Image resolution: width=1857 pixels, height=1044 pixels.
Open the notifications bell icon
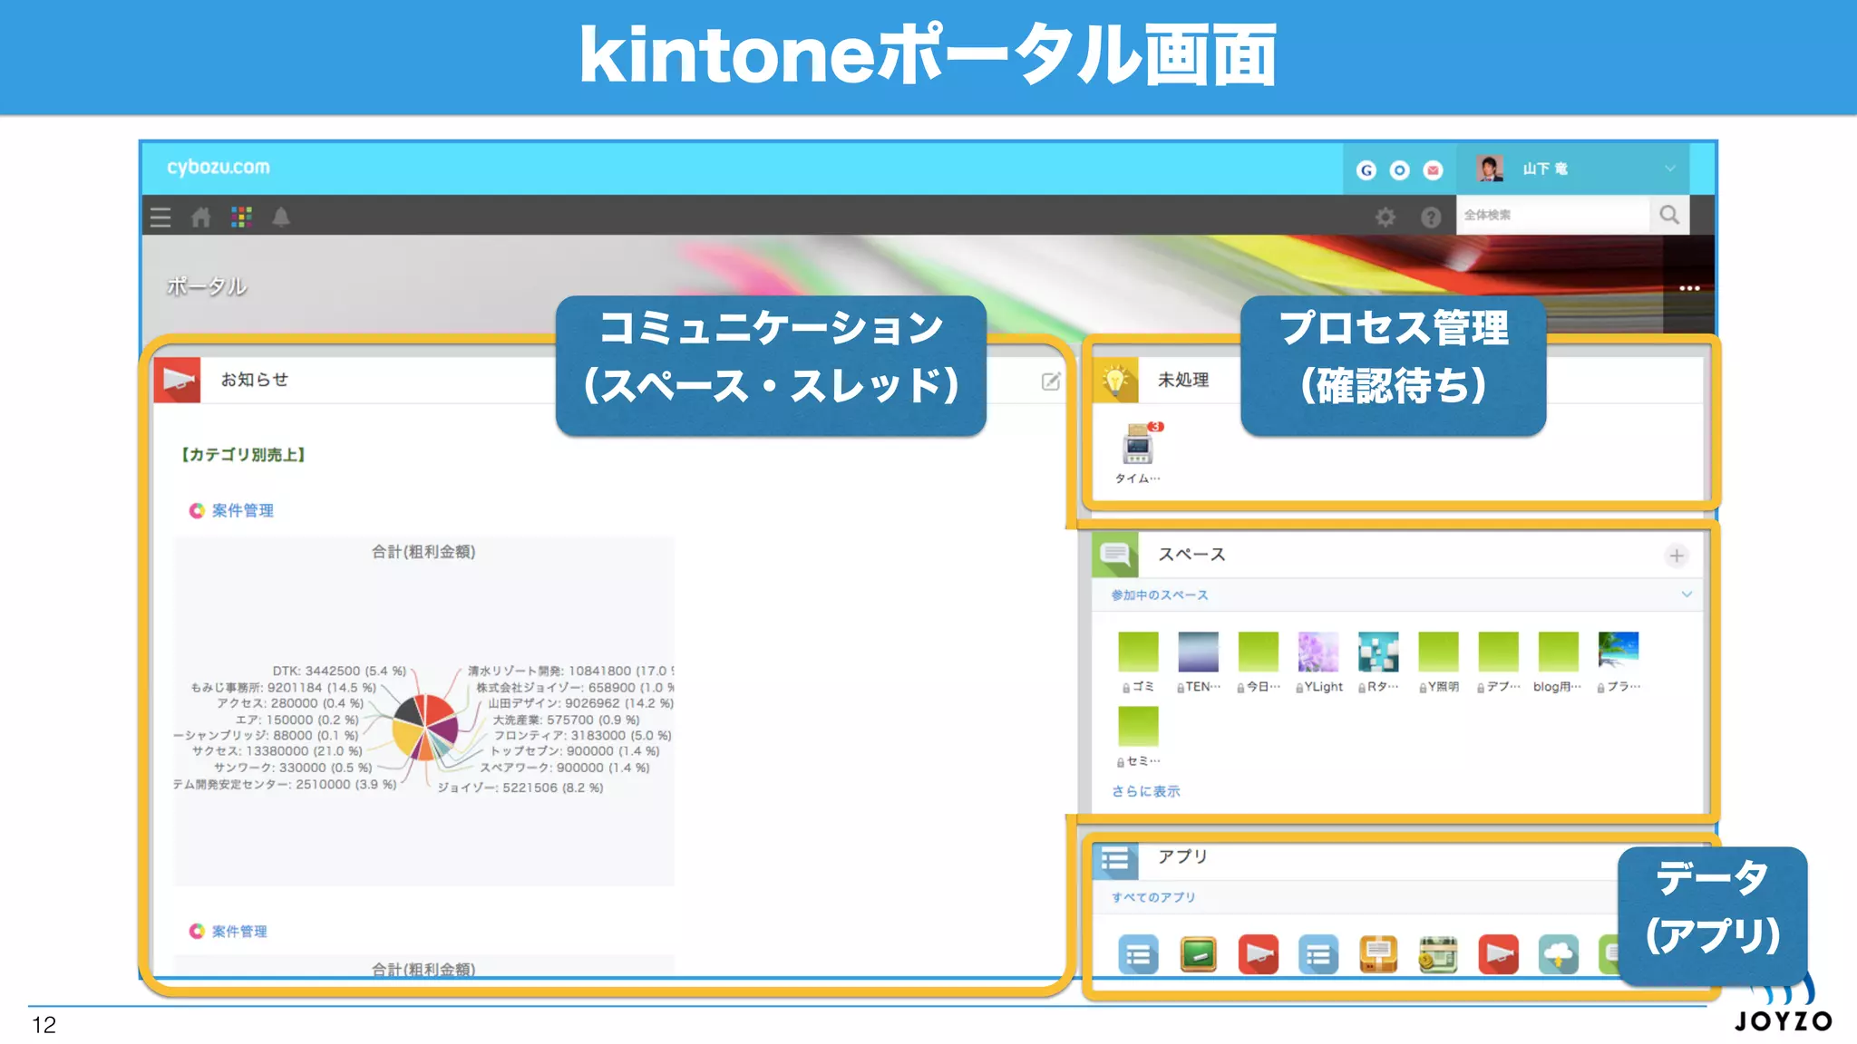[x=281, y=217]
